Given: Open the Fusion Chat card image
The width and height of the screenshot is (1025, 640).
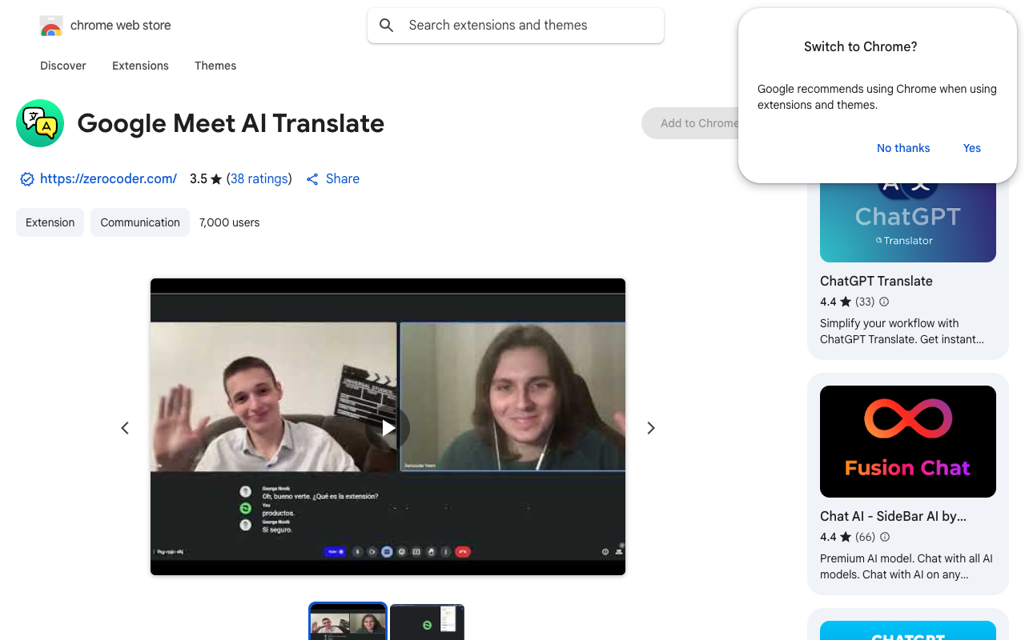Looking at the screenshot, I should (x=908, y=442).
